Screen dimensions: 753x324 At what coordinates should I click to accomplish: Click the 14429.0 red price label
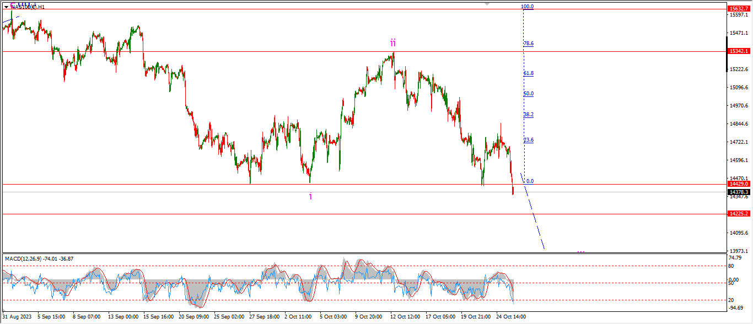point(738,183)
